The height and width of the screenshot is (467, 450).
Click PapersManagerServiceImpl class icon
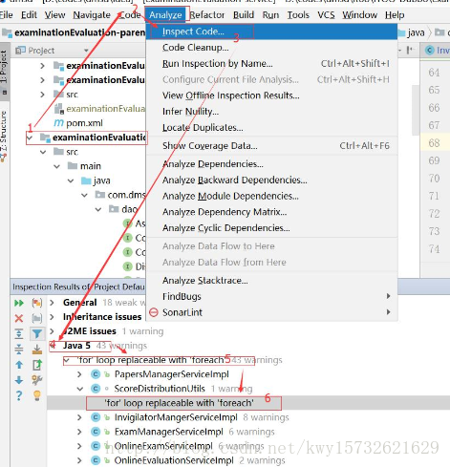click(96, 374)
